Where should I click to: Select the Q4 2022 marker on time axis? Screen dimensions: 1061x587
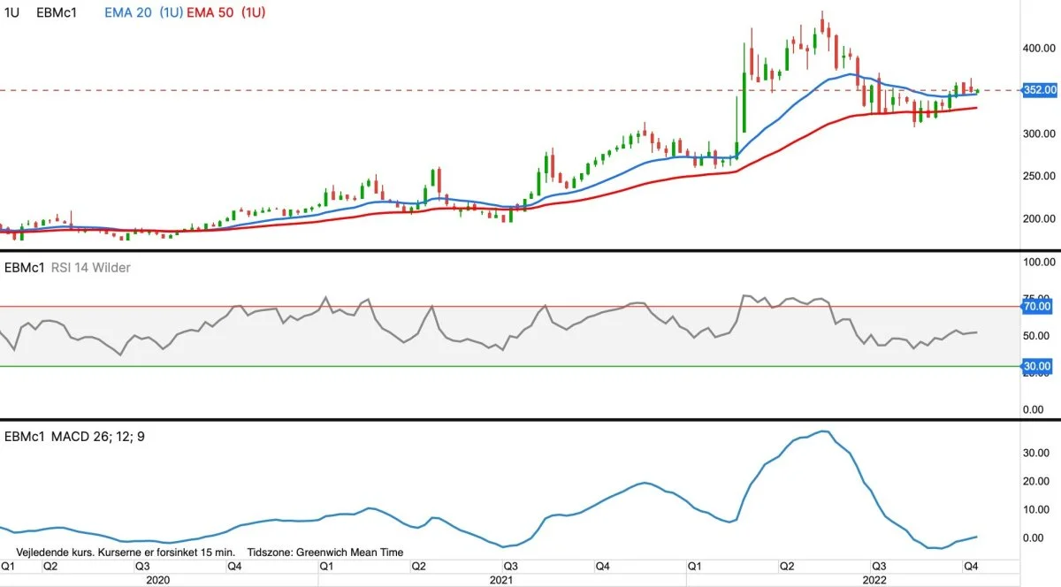(969, 566)
